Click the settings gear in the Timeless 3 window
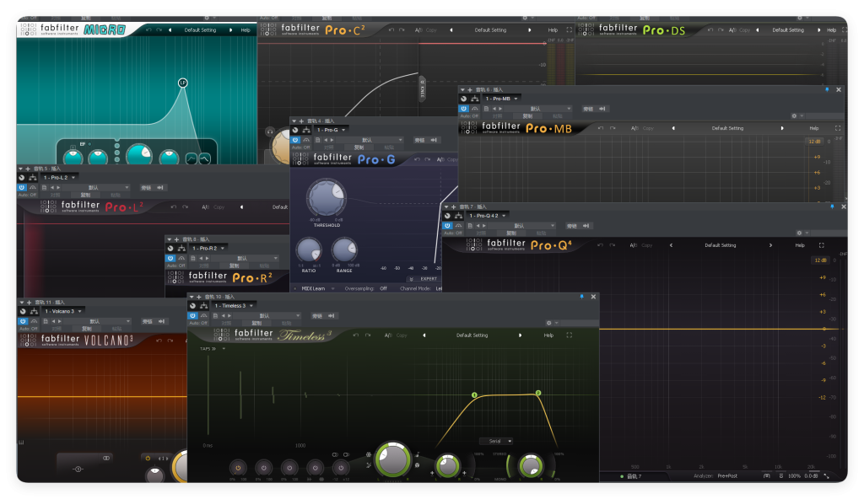 click(x=548, y=323)
